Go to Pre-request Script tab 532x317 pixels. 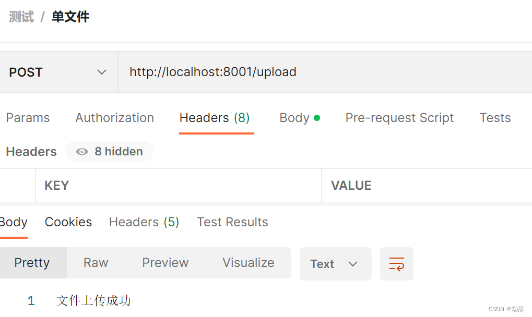399,118
